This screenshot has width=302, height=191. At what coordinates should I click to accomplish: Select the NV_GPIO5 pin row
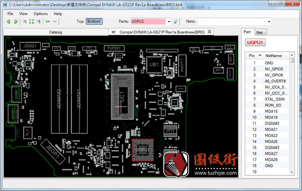click(267, 69)
